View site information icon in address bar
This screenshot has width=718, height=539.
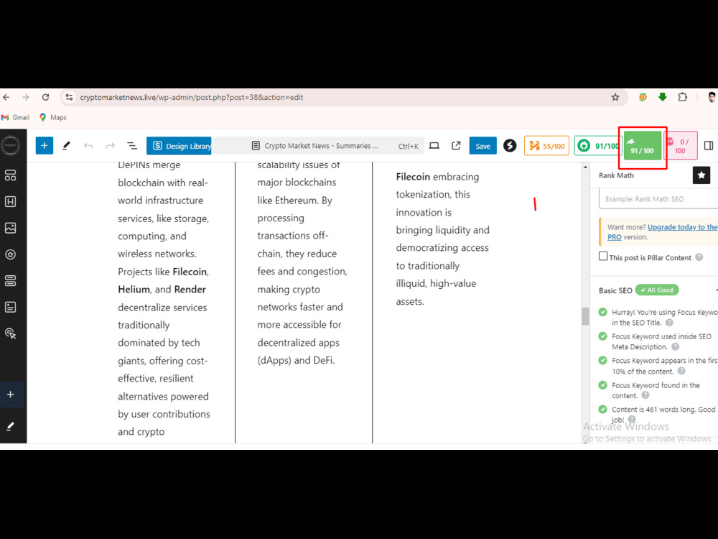pos(69,97)
